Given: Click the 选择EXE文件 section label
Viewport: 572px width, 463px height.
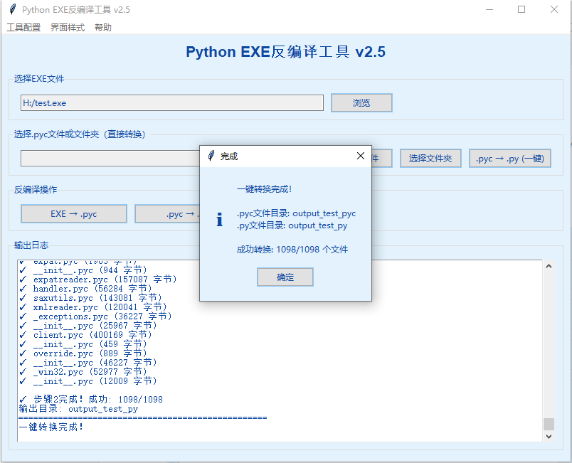Looking at the screenshot, I should 39,79.
